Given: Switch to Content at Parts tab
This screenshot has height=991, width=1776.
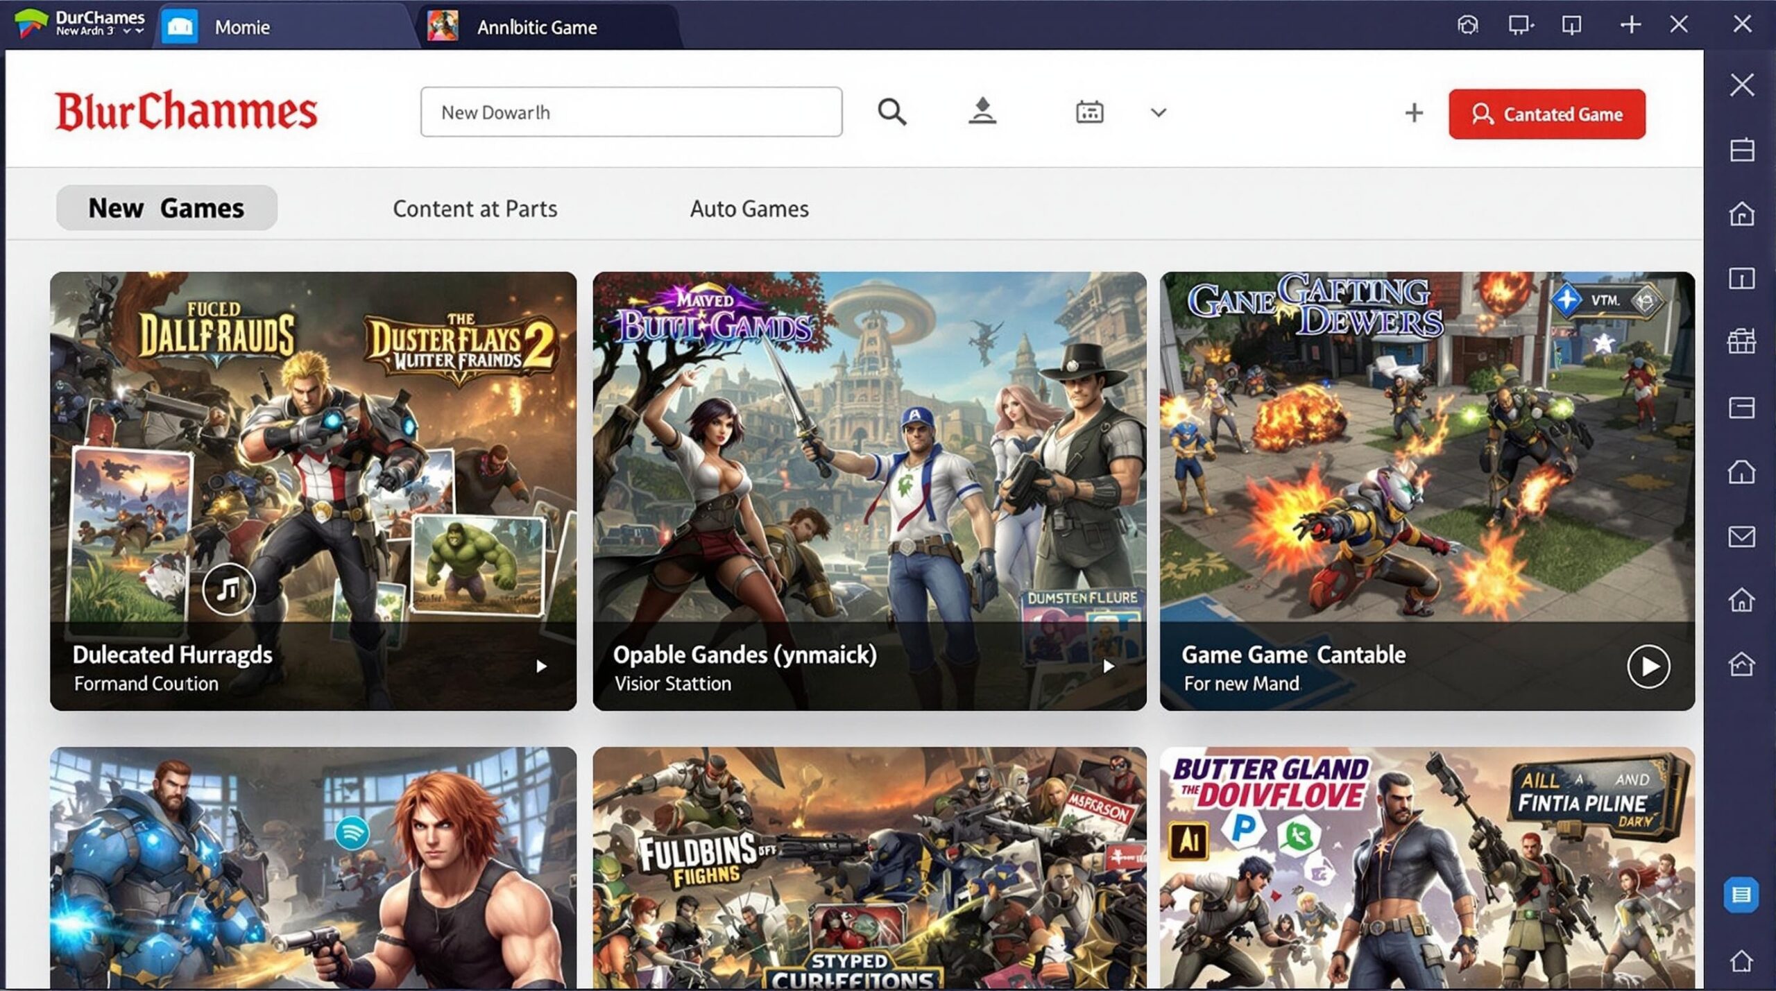Looking at the screenshot, I should tap(475, 209).
